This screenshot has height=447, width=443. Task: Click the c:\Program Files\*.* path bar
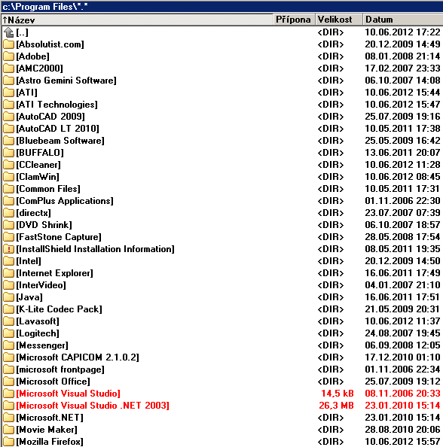(221, 7)
